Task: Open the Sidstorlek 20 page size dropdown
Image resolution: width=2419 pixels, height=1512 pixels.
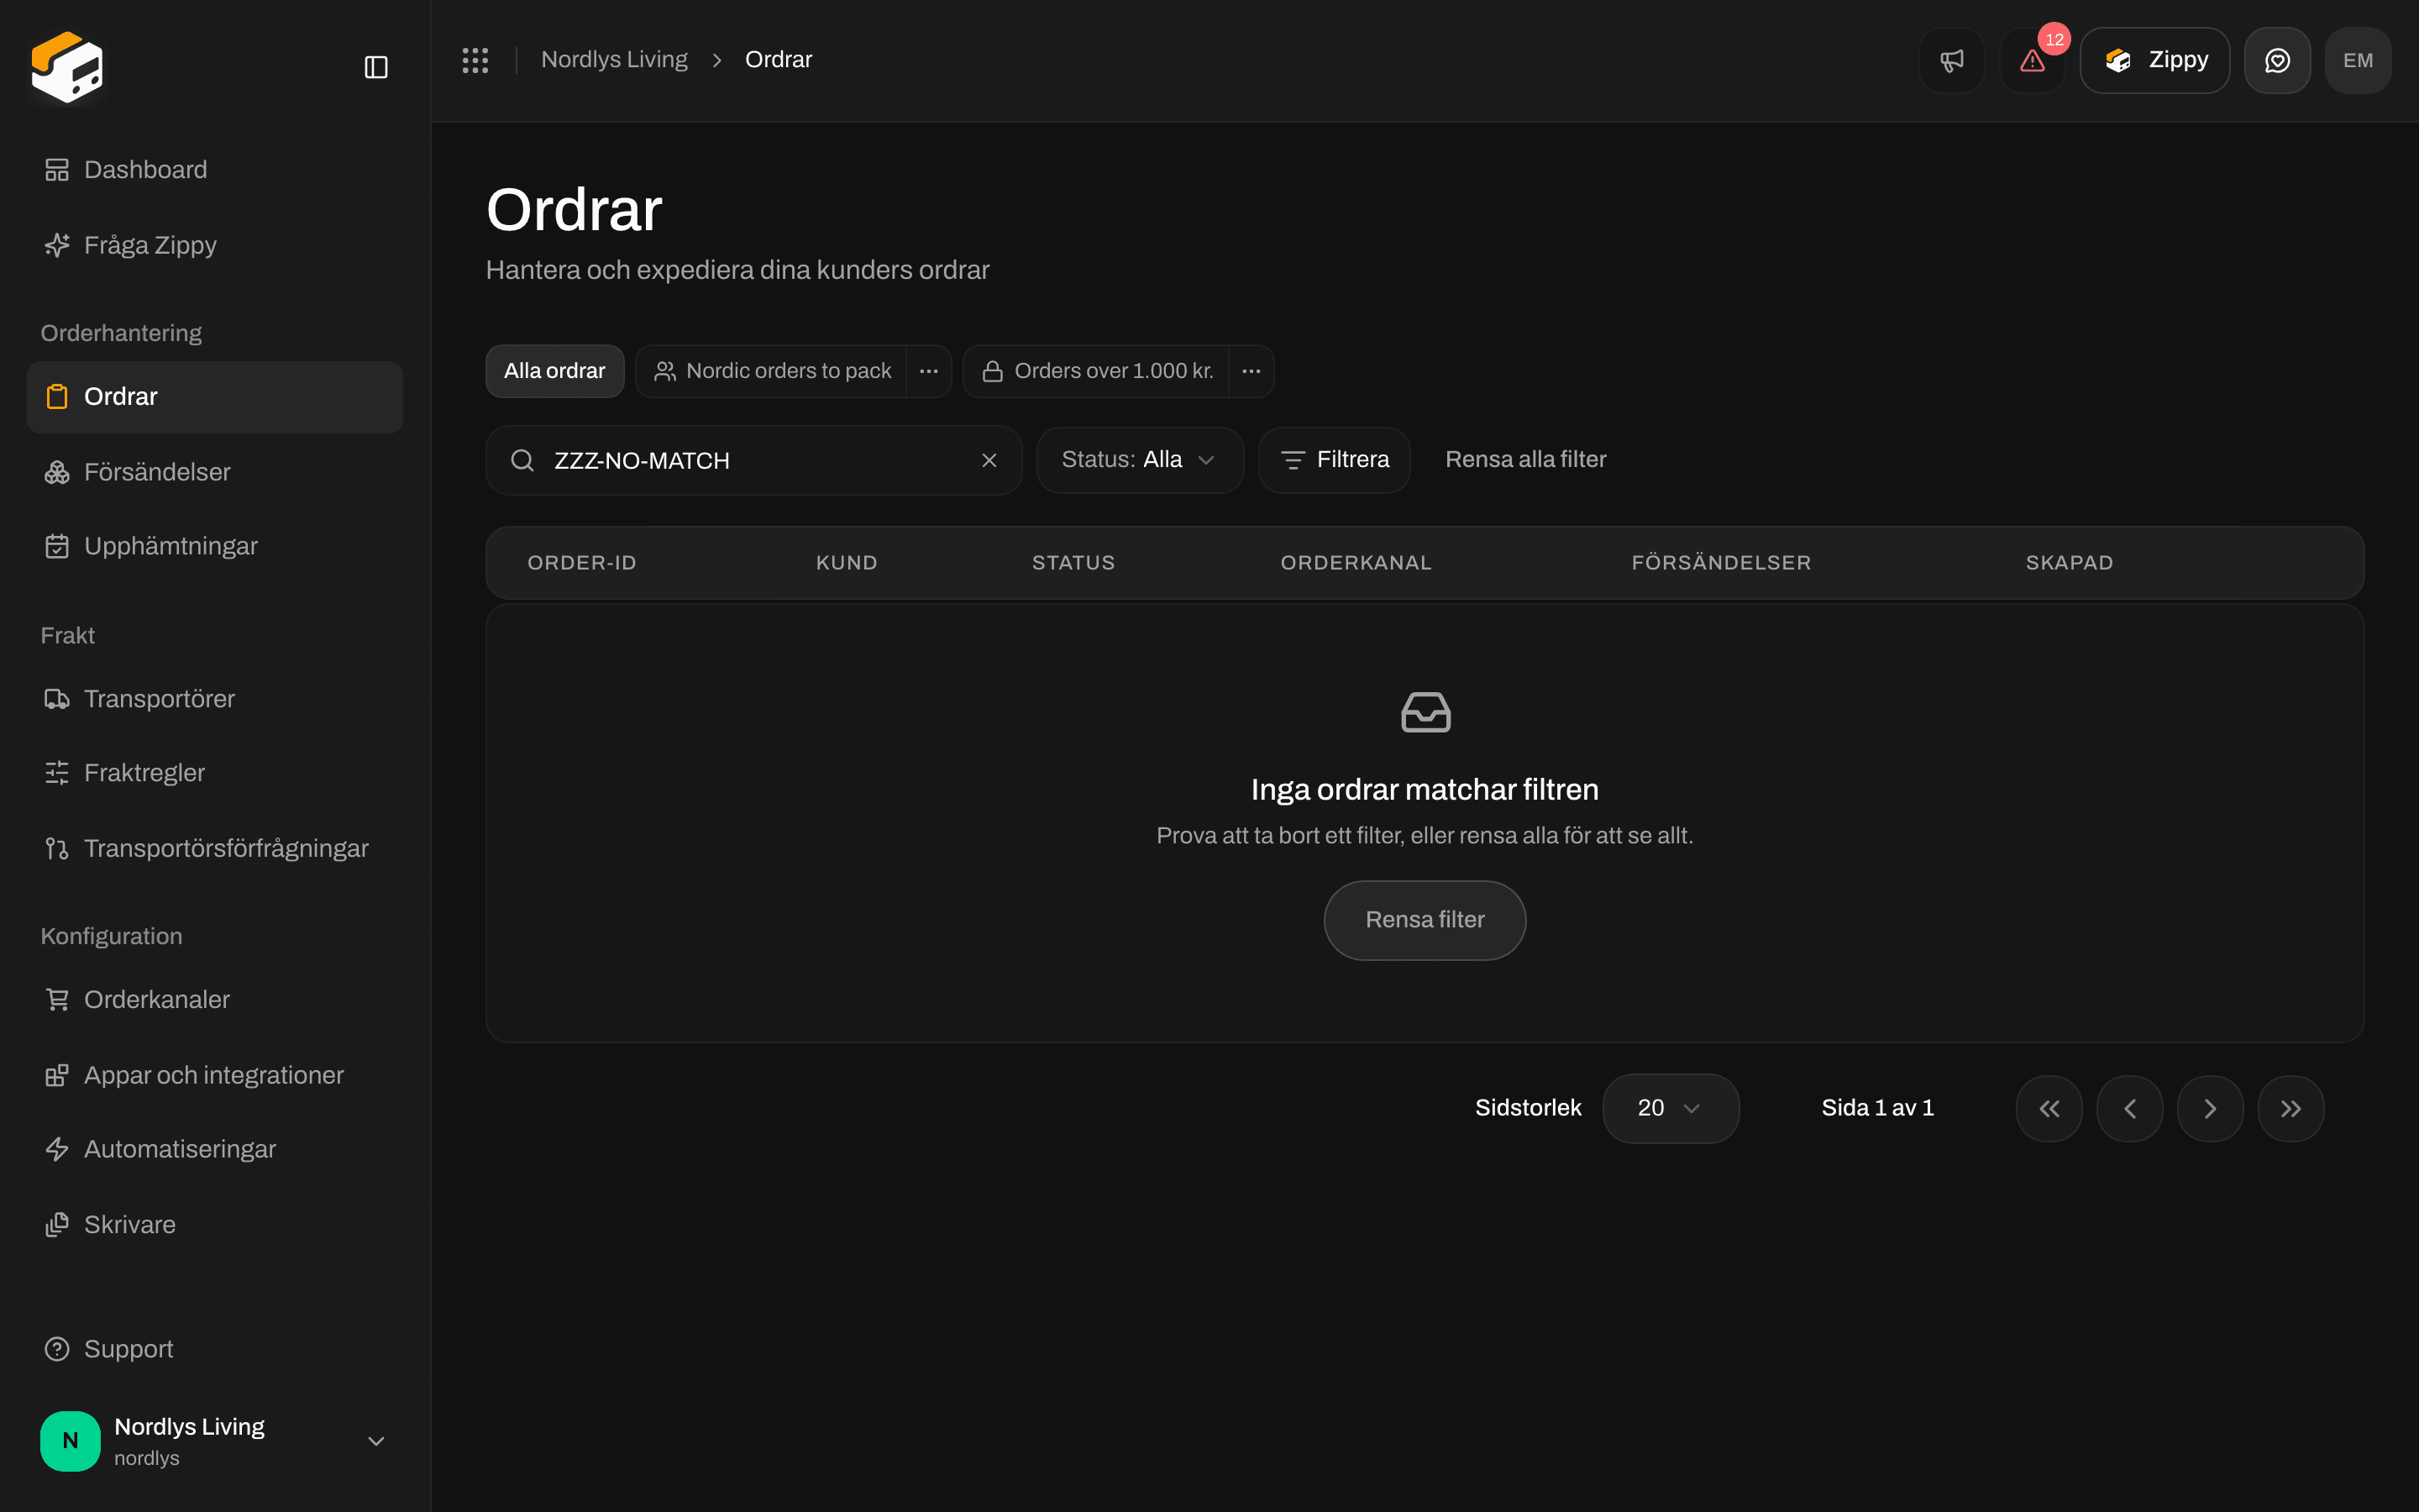Action: (1671, 1108)
